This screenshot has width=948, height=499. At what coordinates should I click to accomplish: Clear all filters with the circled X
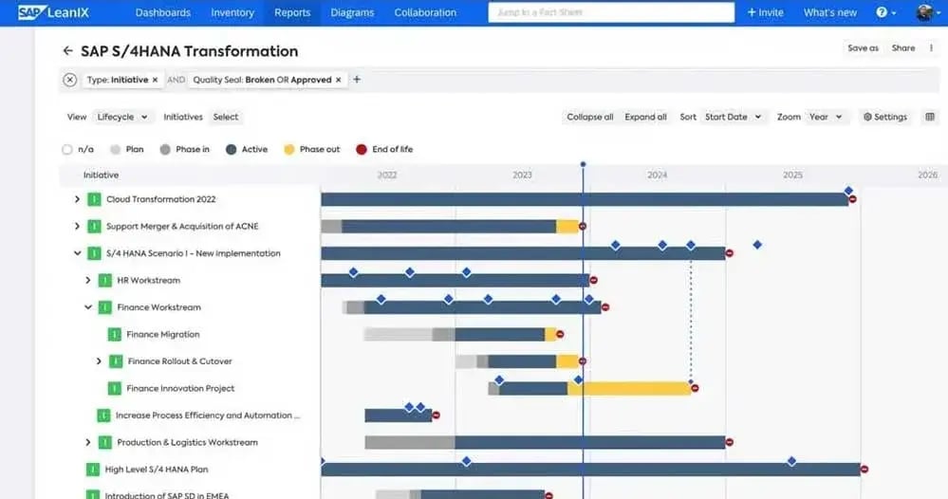(x=70, y=80)
